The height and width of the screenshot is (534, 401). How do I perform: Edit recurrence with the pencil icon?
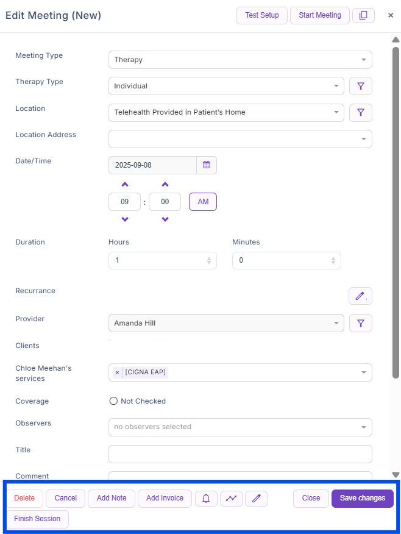360,296
